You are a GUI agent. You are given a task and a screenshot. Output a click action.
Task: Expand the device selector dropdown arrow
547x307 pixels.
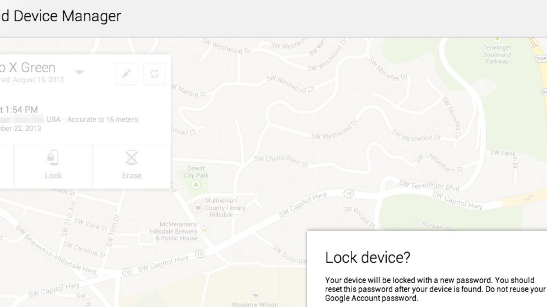tap(79, 72)
